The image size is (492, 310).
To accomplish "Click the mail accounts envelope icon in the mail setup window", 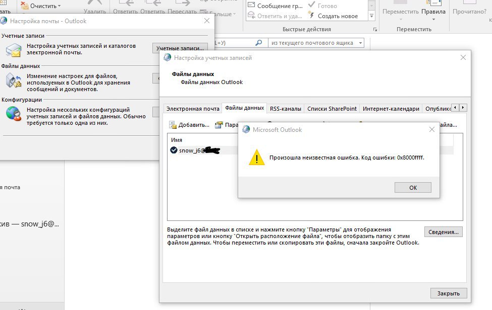I will [14, 50].
